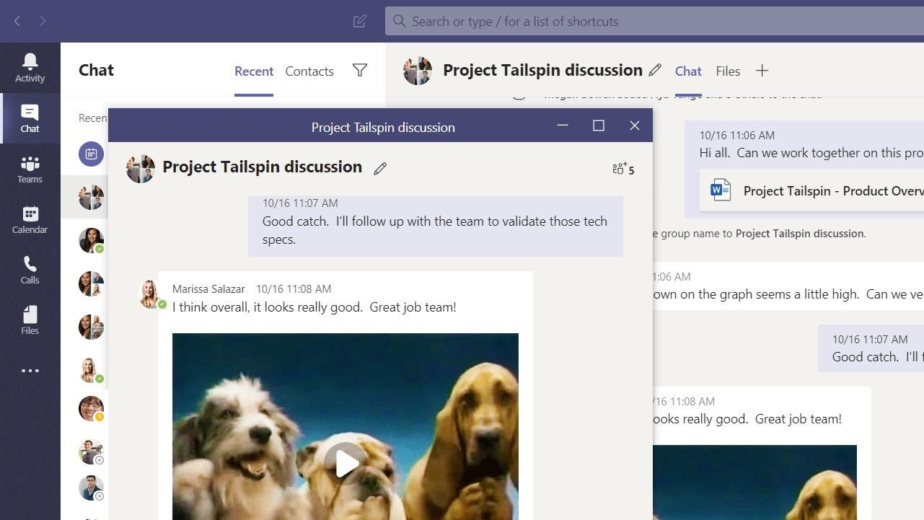Open the Calendar section
The image size is (924, 520).
tap(30, 219)
